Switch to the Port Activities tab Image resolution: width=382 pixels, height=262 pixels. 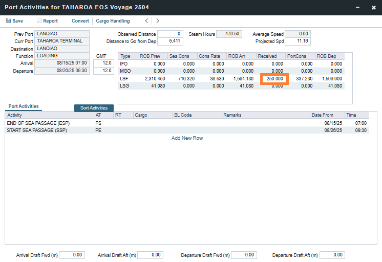pyautogui.click(x=24, y=106)
